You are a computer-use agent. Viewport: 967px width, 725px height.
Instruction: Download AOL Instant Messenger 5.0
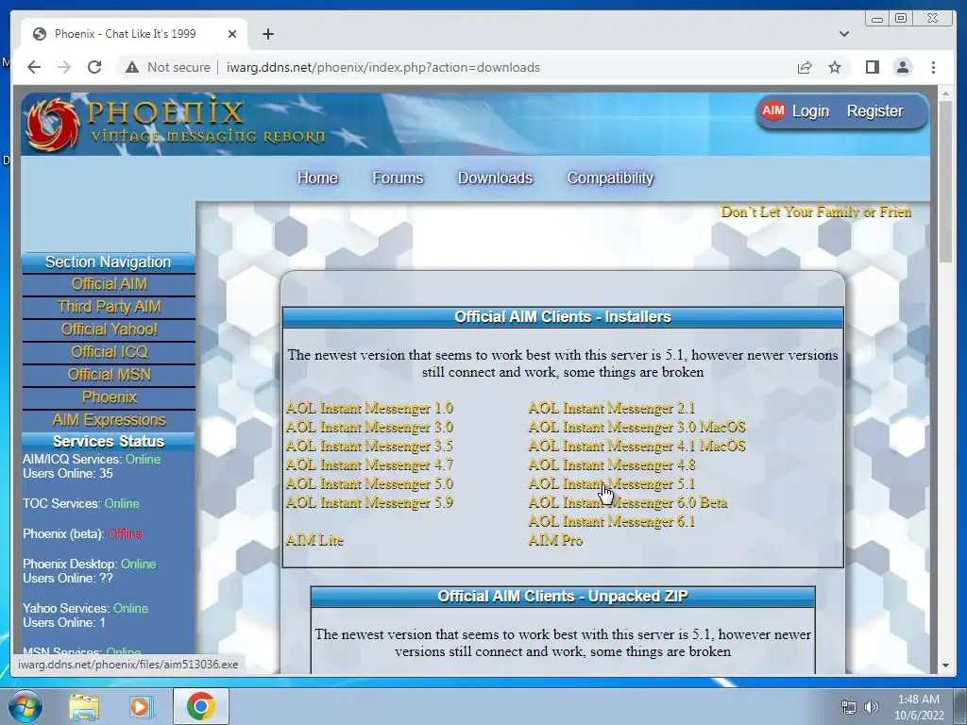point(369,484)
